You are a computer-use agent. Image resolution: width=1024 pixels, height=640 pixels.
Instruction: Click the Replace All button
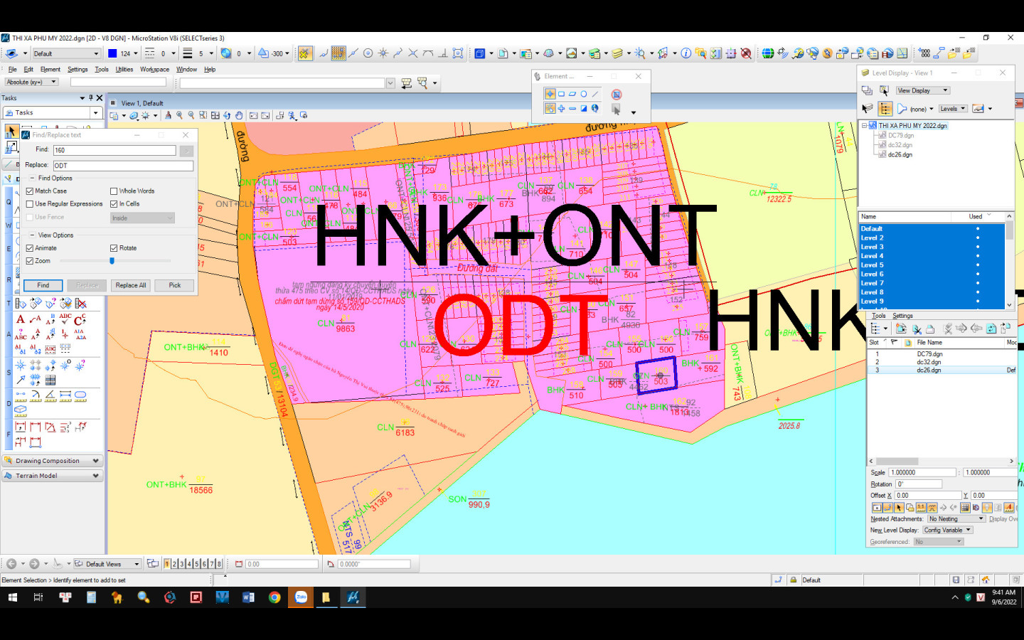tap(131, 285)
